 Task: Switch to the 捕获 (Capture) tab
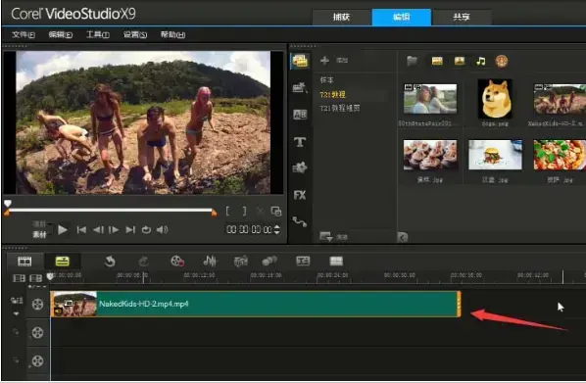(x=342, y=17)
